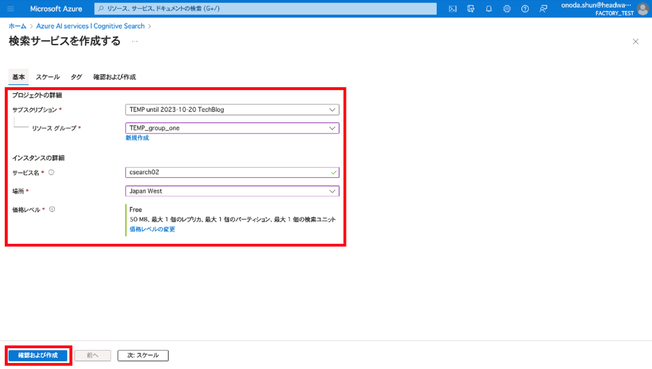Open the feedback icon in the top bar
The image size is (652, 369).
543,9
